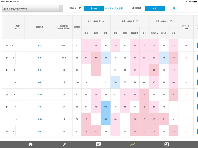This screenshot has height=148, width=198.
Task: Set non-respondents to 0点
Action: click(x=155, y=8)
